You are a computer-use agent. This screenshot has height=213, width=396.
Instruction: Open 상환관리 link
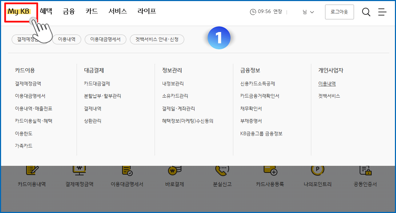pyautogui.click(x=93, y=121)
